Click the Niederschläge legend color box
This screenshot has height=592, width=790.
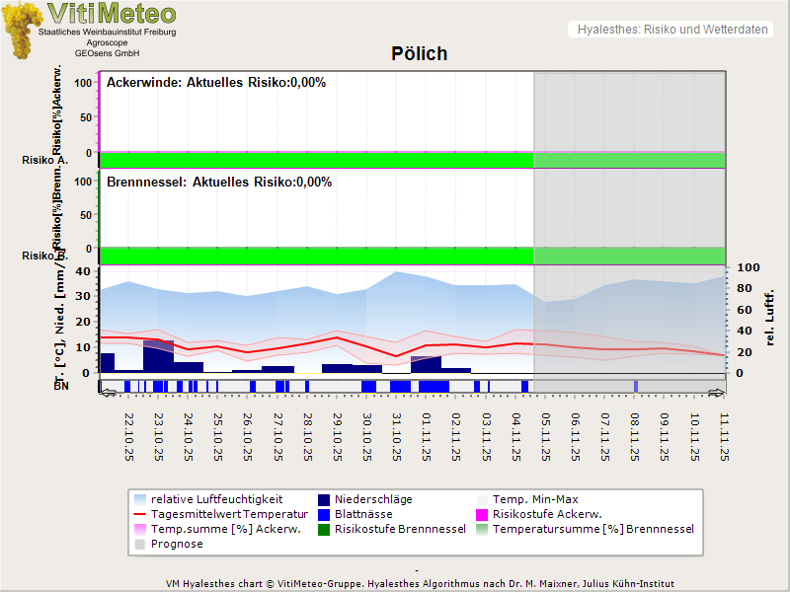pyautogui.click(x=323, y=499)
